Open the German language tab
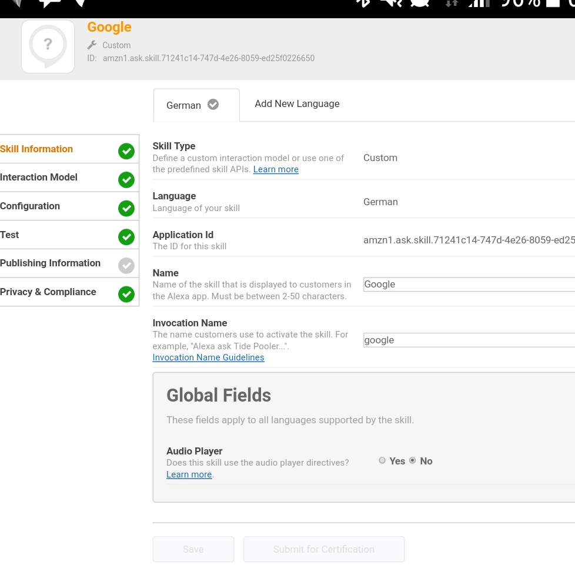This screenshot has height=575, width=575. [x=184, y=105]
